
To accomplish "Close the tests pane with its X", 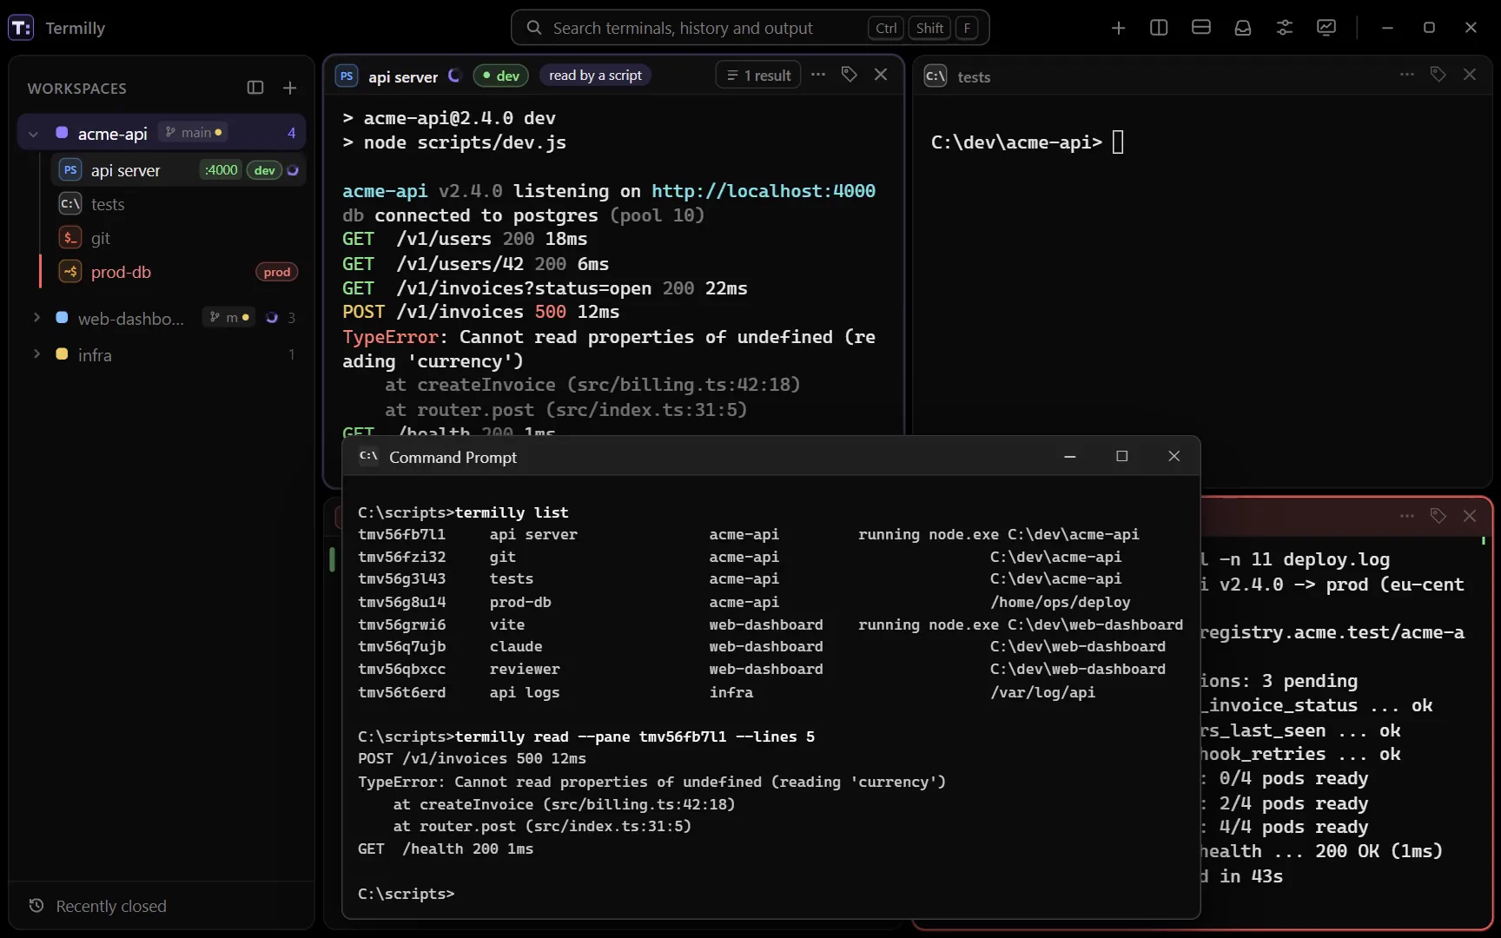I will (x=1470, y=75).
